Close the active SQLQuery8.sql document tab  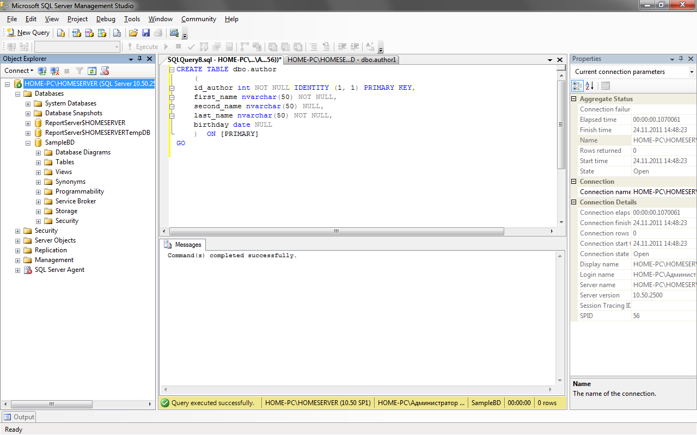coord(560,60)
